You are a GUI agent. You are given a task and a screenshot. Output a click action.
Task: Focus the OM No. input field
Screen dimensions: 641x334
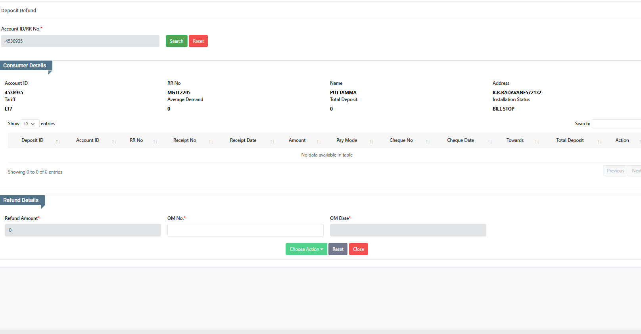(x=246, y=230)
